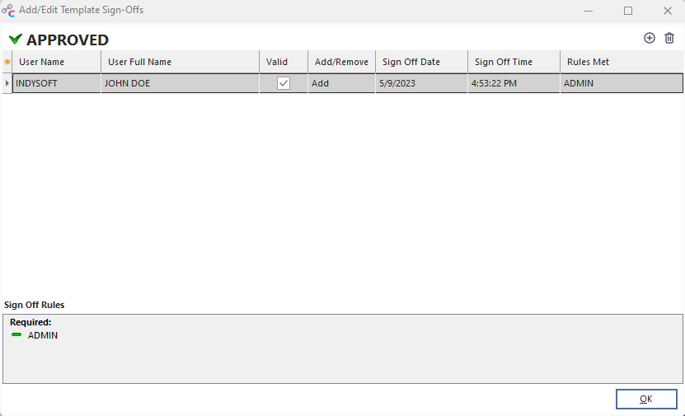Screen dimensions: 685x416
Task: Click the Valid column header
Action: pyautogui.click(x=284, y=62)
